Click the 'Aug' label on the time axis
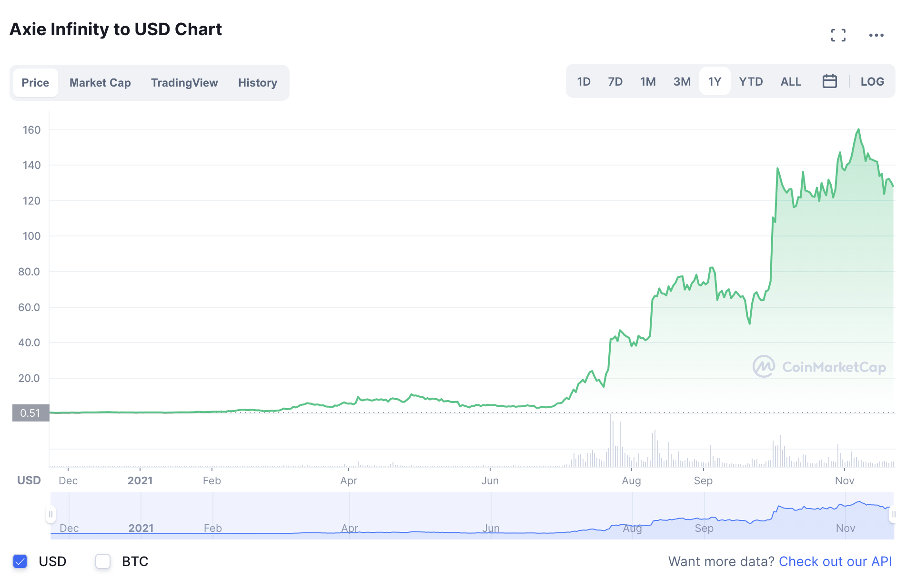The width and height of the screenshot is (906, 588). point(631,480)
